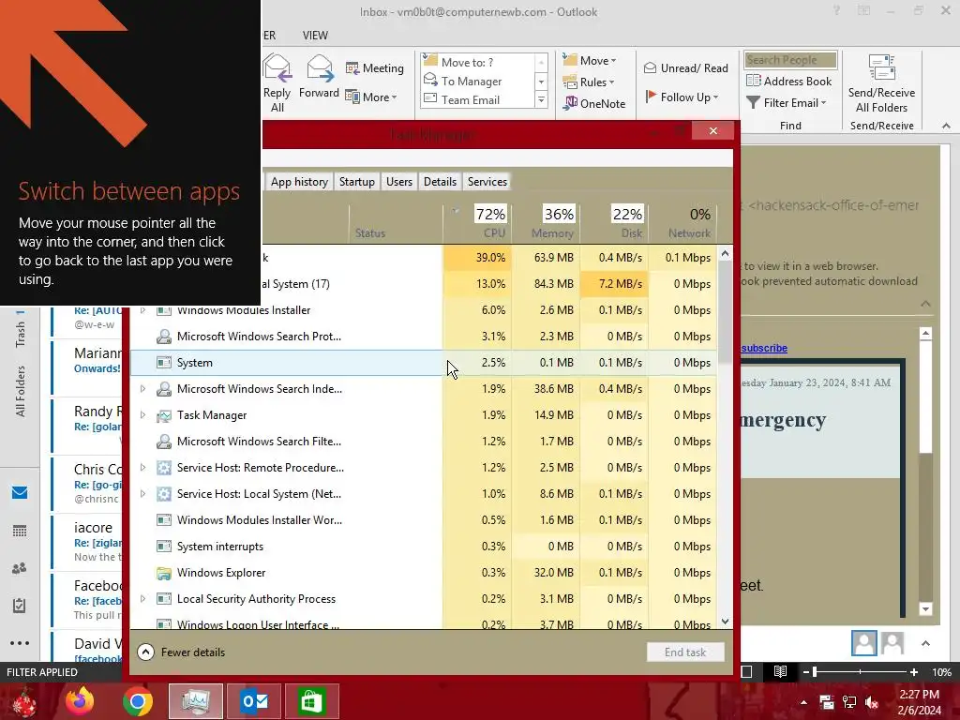Open Windows Store from taskbar
Image resolution: width=960 pixels, height=720 pixels.
311,701
